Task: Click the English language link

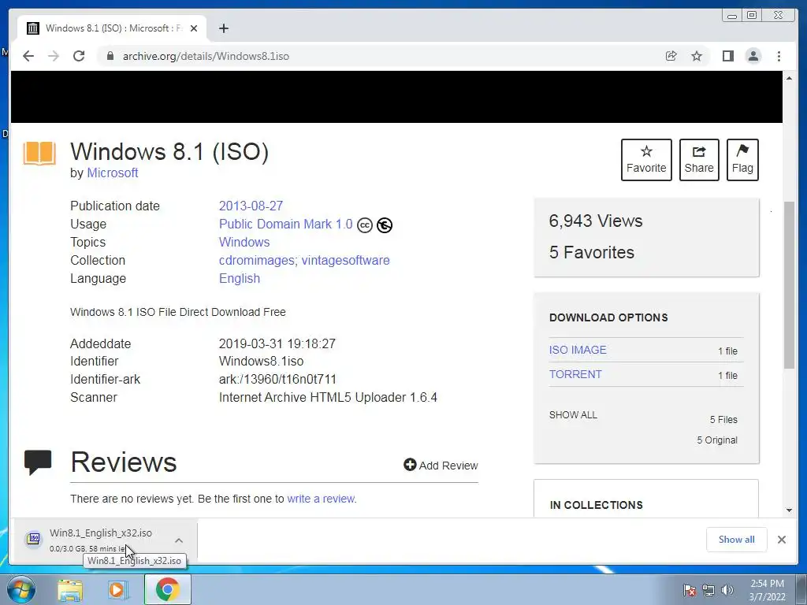Action: point(240,278)
